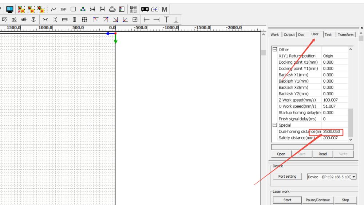Image resolution: width=364 pixels, height=205 pixels.
Task: Move object to top-left corner icon
Action: (x=96, y=20)
